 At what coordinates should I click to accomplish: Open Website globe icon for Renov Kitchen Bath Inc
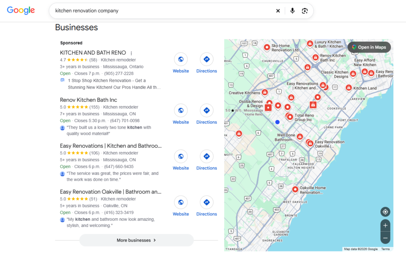pyautogui.click(x=181, y=110)
